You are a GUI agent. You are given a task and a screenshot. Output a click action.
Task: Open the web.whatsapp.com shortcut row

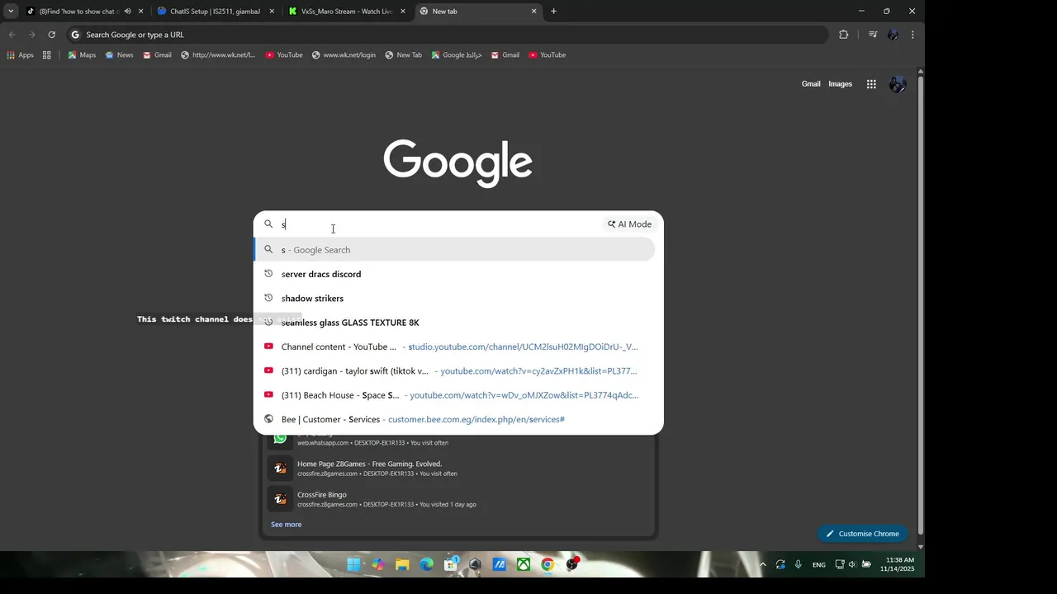pos(458,441)
